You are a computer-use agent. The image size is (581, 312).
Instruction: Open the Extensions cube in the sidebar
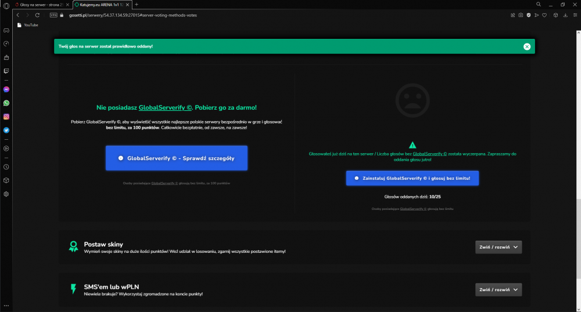(6, 180)
